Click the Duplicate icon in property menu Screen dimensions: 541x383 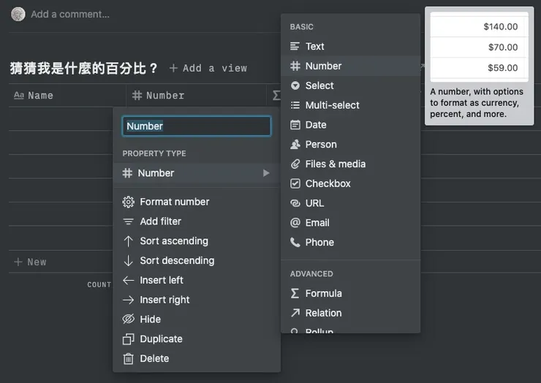[x=129, y=339]
